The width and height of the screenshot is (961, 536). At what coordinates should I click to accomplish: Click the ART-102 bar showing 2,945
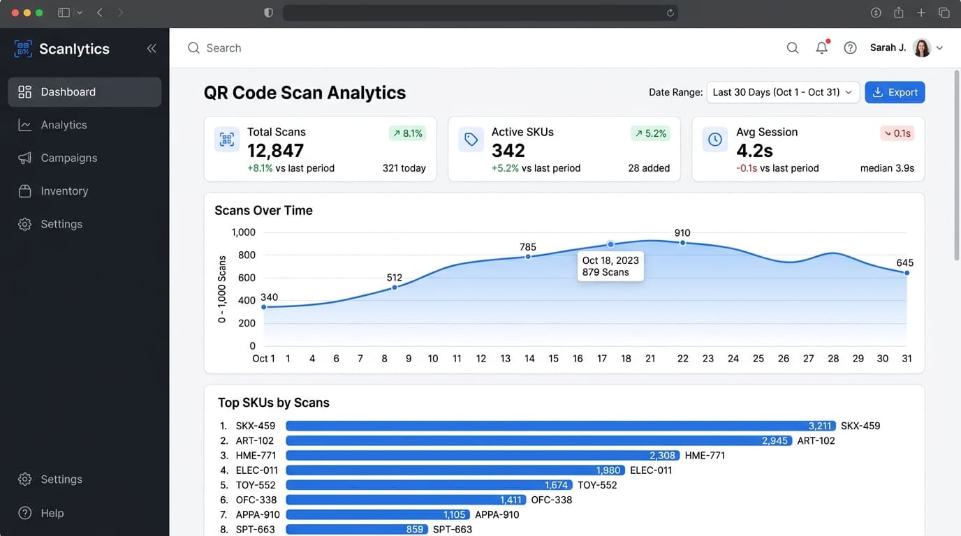pos(539,441)
